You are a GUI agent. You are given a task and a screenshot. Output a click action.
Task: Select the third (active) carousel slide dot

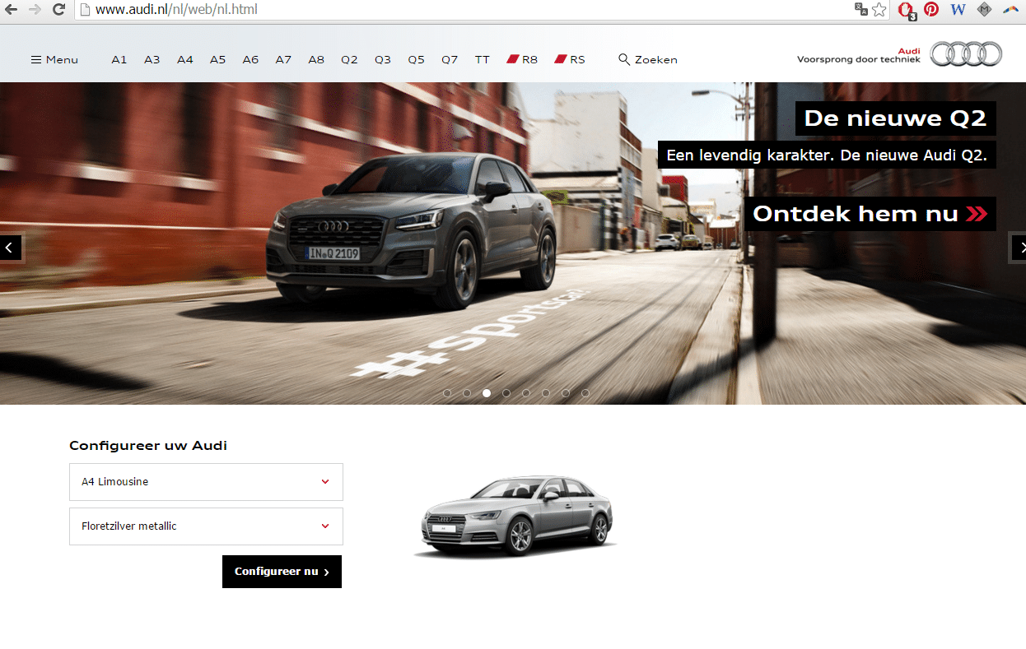487,393
